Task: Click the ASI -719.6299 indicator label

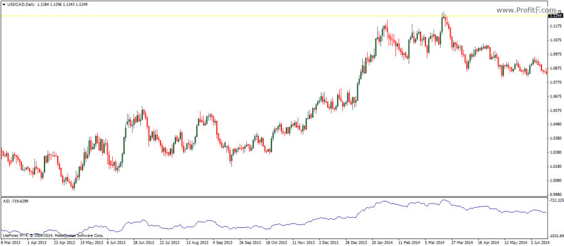Action: [16, 202]
